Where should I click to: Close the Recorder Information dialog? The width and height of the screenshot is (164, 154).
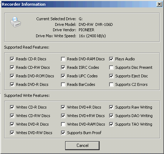[159, 4]
